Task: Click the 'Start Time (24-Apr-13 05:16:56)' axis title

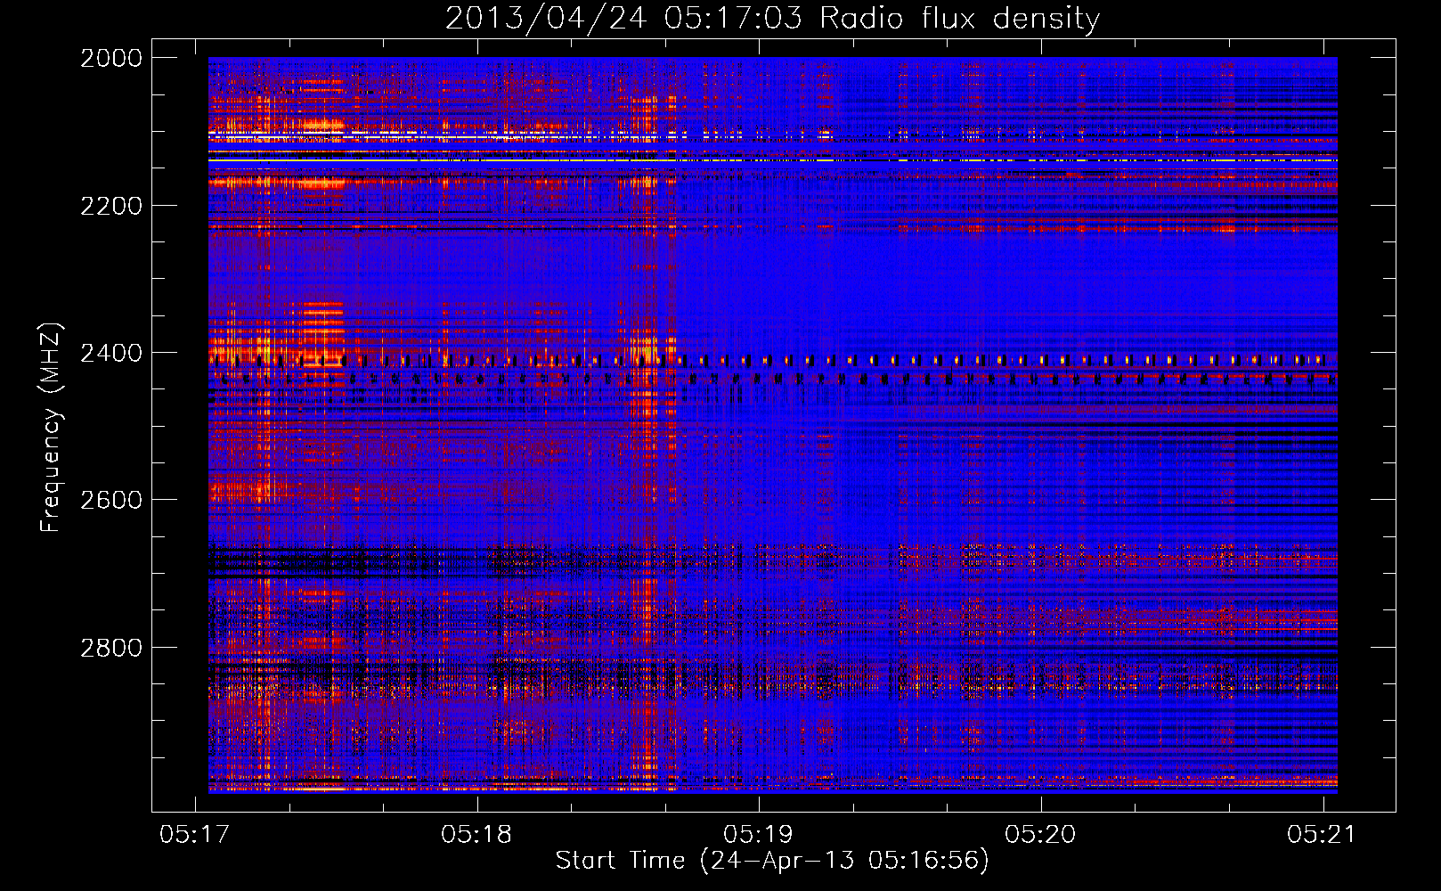Action: [772, 861]
